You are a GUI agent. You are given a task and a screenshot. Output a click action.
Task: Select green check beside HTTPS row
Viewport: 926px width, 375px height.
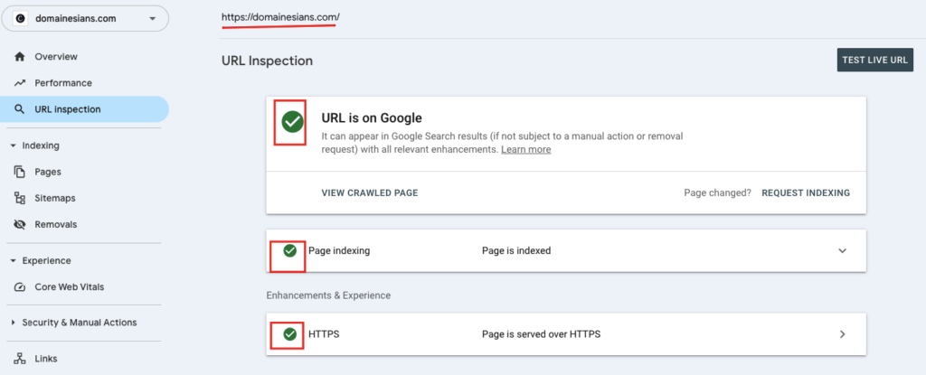point(290,334)
